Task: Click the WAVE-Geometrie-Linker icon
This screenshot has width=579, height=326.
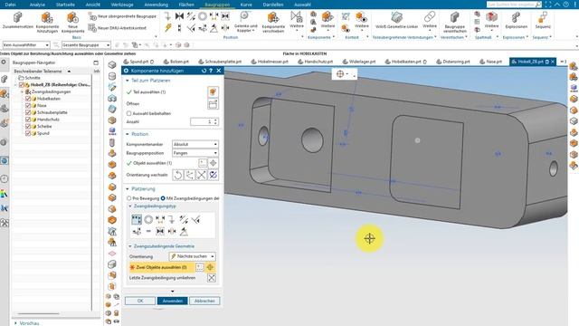Action: (396, 17)
